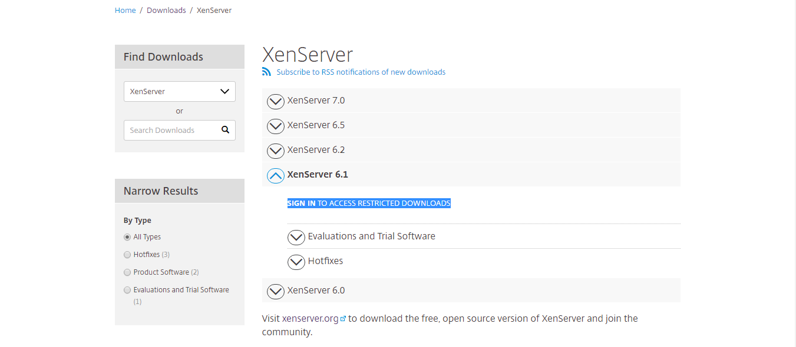
Task: Expand XenServer 6.5 chevron icon
Action: [x=276, y=126]
